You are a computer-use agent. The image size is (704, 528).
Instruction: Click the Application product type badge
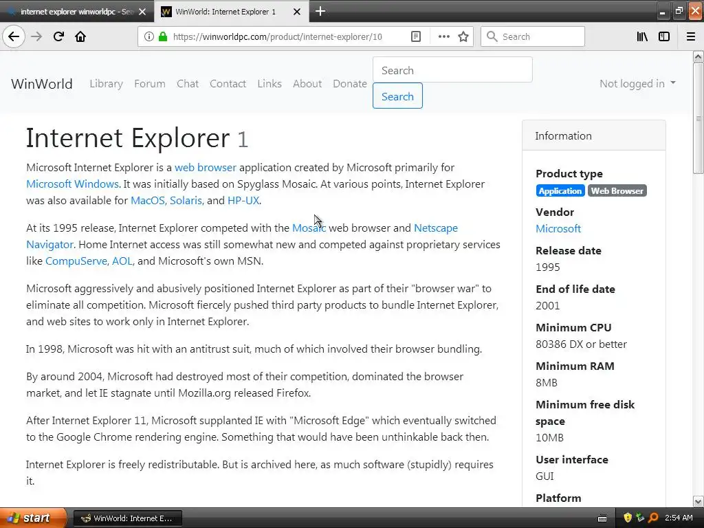(560, 191)
